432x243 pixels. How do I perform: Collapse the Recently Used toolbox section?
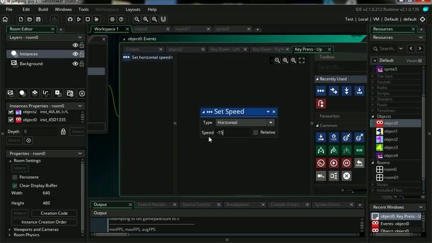[x=317, y=79]
